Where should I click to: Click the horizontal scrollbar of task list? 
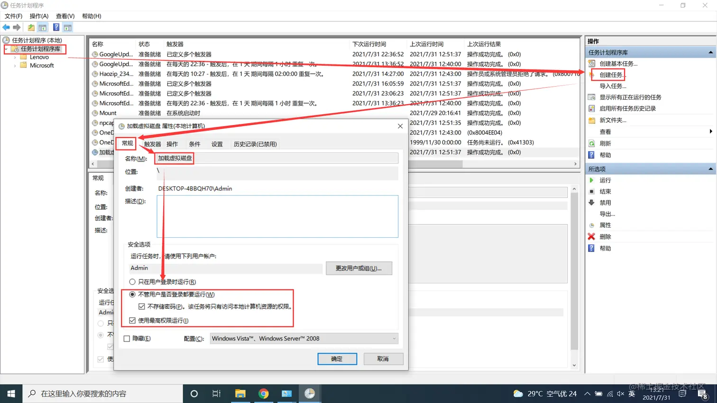[279, 164]
